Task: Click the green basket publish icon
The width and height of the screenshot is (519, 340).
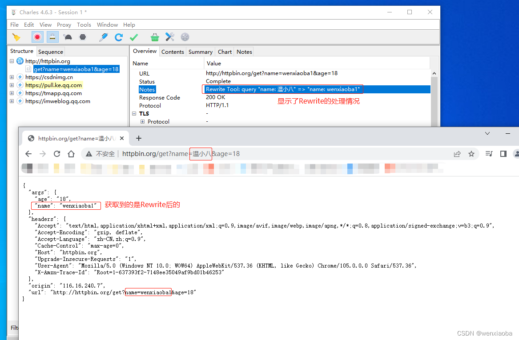Action: [155, 37]
